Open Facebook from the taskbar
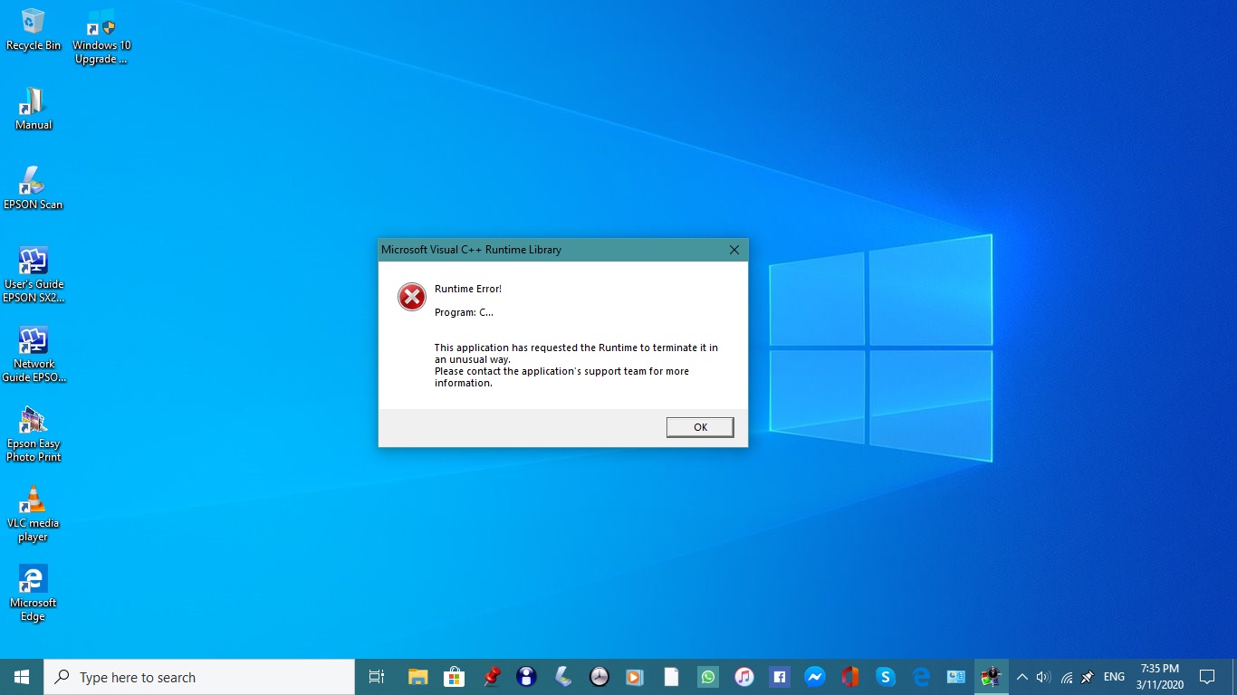Image resolution: width=1237 pixels, height=695 pixels. (x=779, y=677)
